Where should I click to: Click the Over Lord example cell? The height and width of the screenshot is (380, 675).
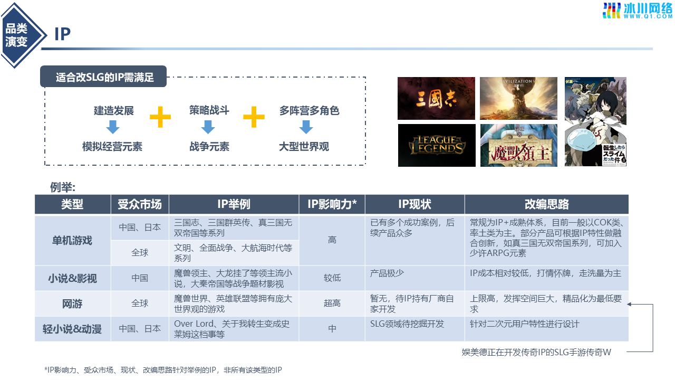coord(234,329)
